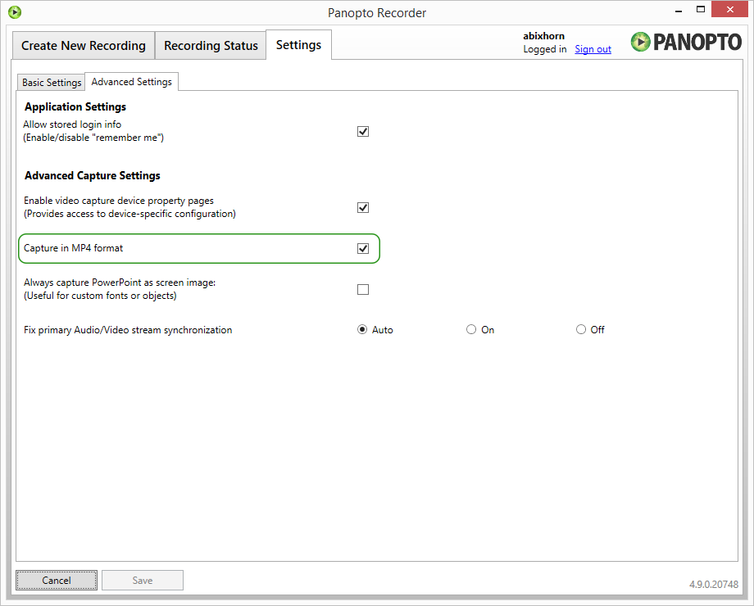Switch to the Recording Status tab
The width and height of the screenshot is (754, 606).
coord(211,46)
